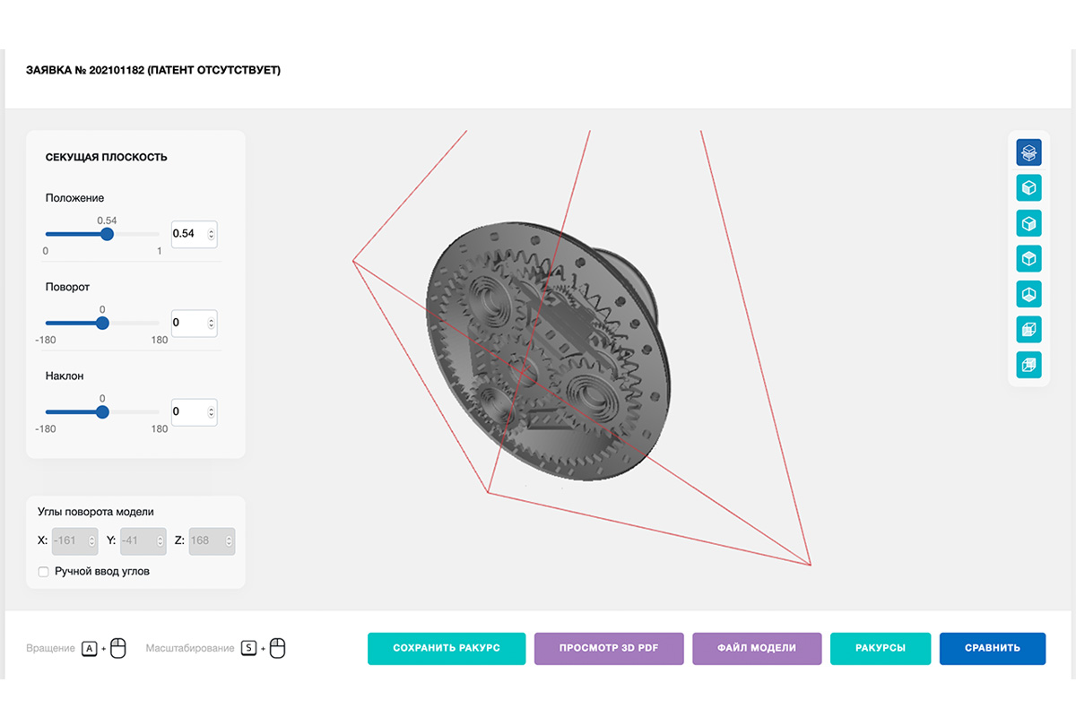Select the fourth cube icon showing cube underside

1028,294
